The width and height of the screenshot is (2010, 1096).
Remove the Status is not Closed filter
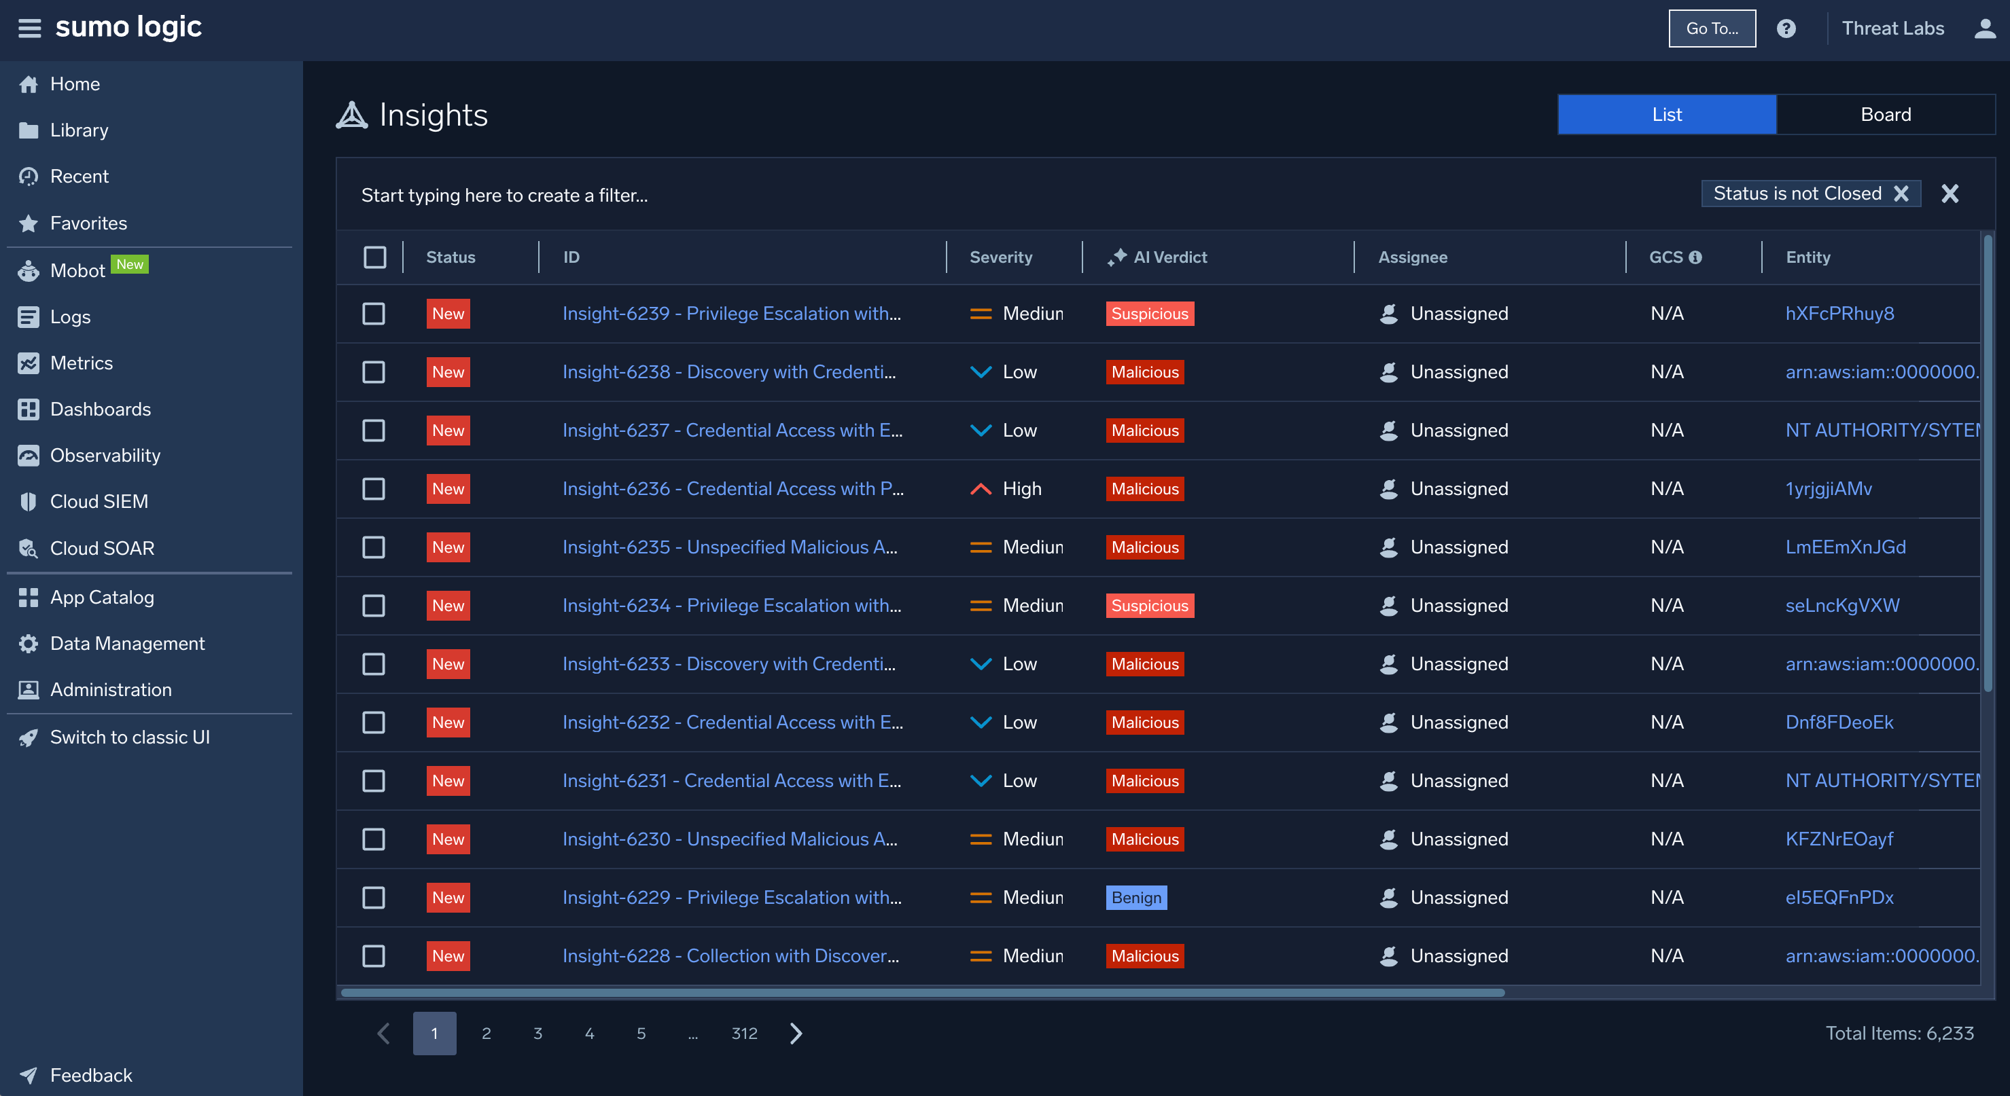(x=1901, y=194)
